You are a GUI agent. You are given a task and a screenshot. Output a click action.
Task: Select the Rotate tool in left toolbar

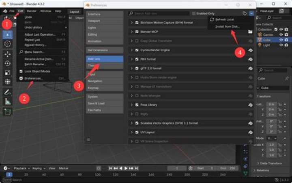(7, 63)
